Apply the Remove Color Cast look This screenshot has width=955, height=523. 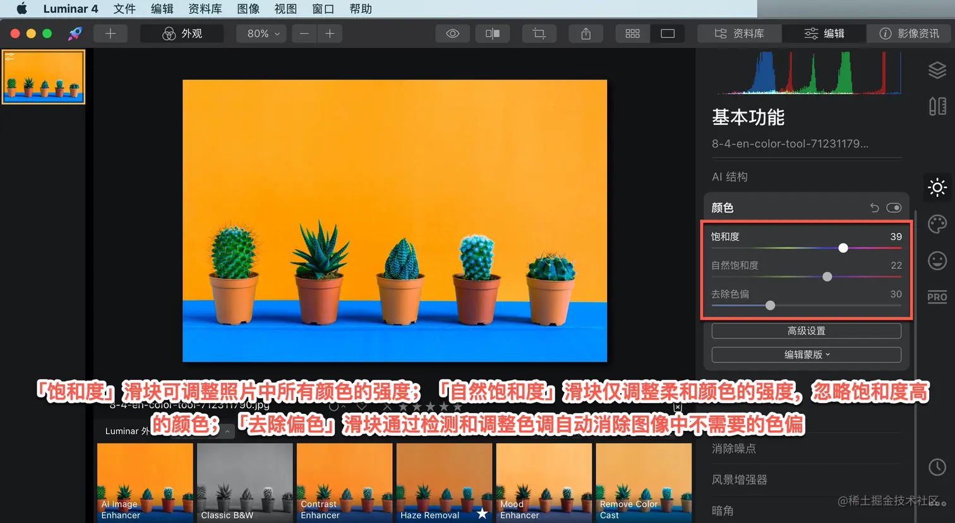[644, 483]
